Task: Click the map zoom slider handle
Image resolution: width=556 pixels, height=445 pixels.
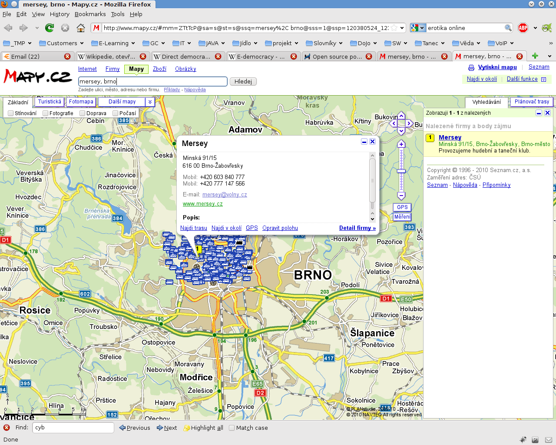Action: coord(401,171)
